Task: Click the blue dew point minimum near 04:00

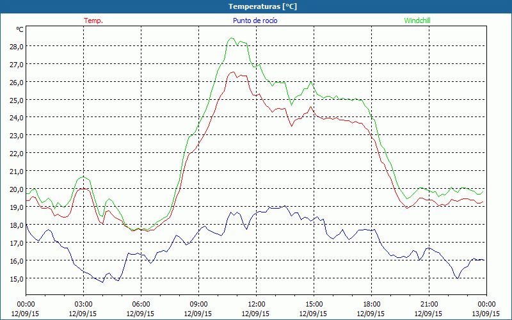Action: tap(102, 282)
